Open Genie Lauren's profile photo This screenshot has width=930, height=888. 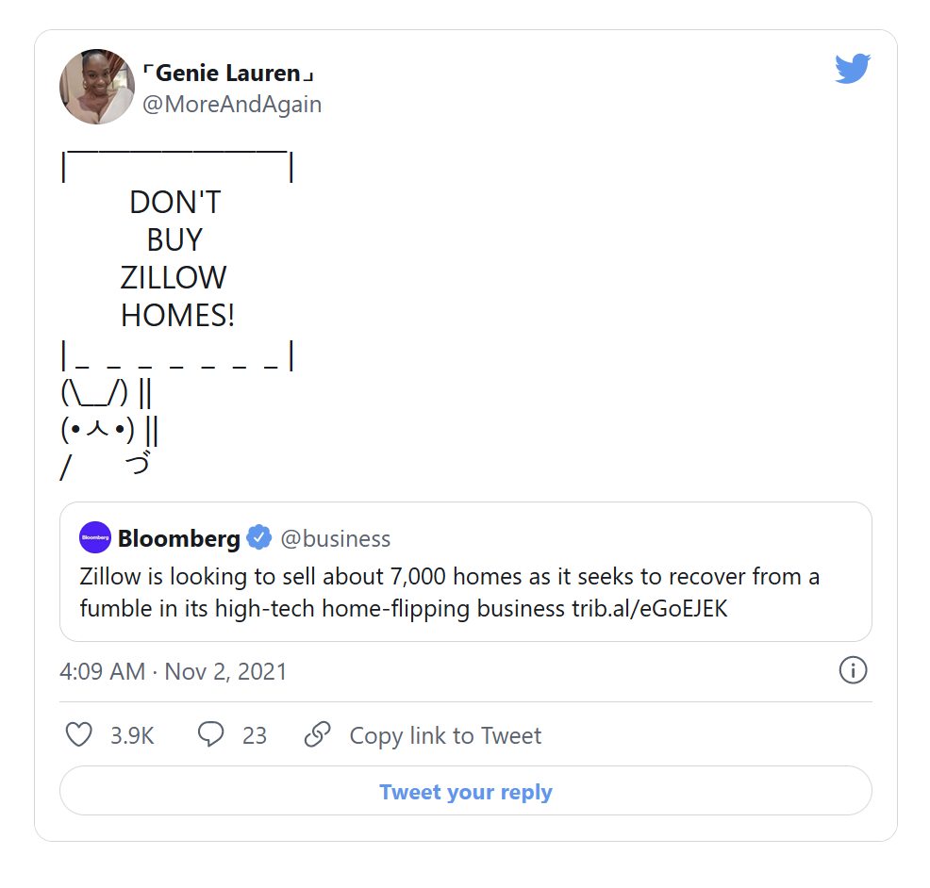97,87
